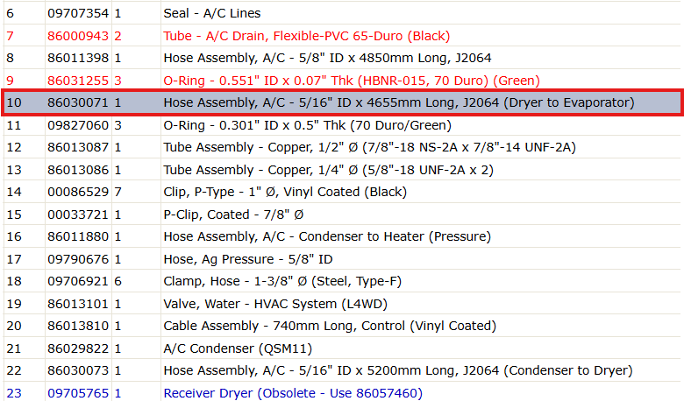Select Tube Assembly Copper 1/2" row
The width and height of the screenshot is (684, 401).
click(x=342, y=148)
